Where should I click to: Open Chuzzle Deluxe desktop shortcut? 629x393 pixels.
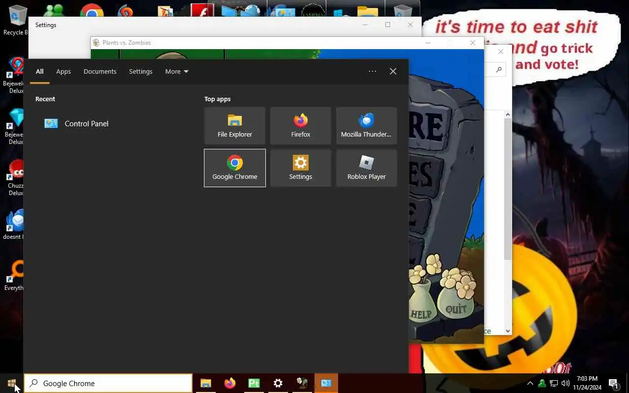point(15,178)
